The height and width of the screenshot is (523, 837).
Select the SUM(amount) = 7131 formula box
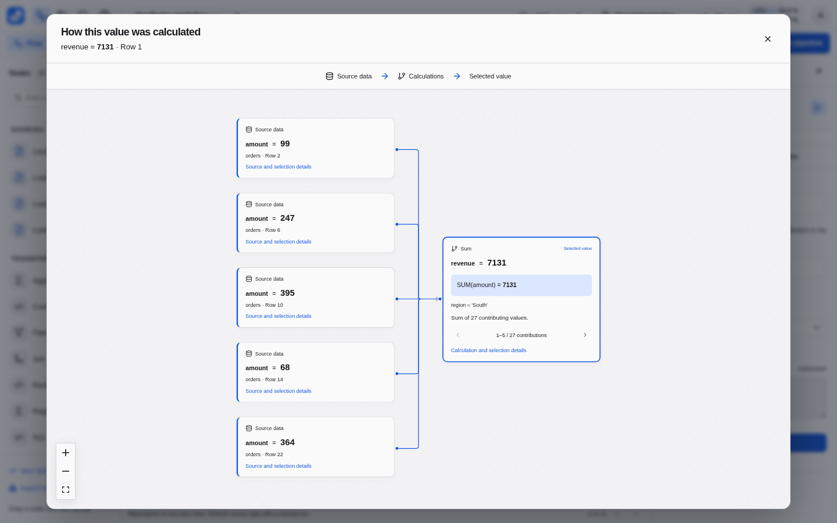[x=521, y=285]
